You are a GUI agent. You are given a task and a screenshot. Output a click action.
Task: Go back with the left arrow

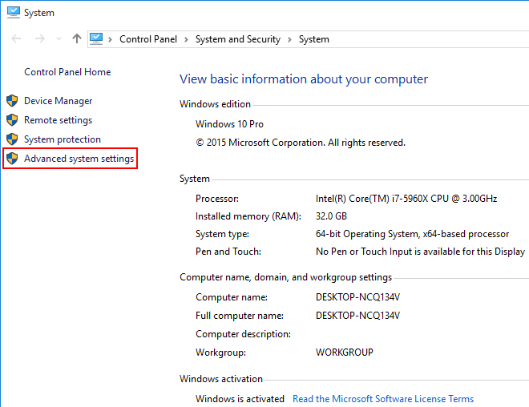(16, 38)
